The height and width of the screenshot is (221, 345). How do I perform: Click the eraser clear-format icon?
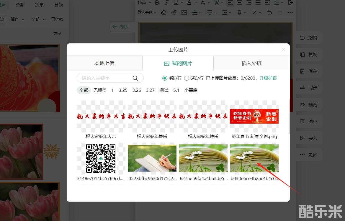[x=163, y=12]
